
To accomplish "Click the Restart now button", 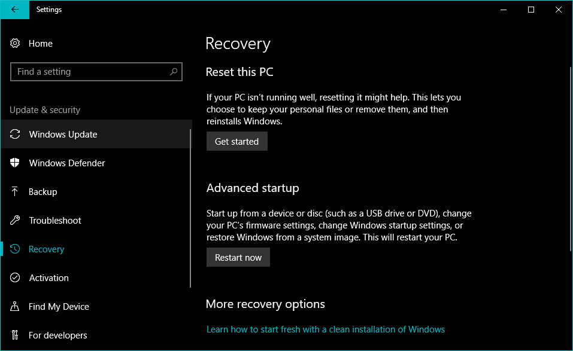I will click(238, 258).
